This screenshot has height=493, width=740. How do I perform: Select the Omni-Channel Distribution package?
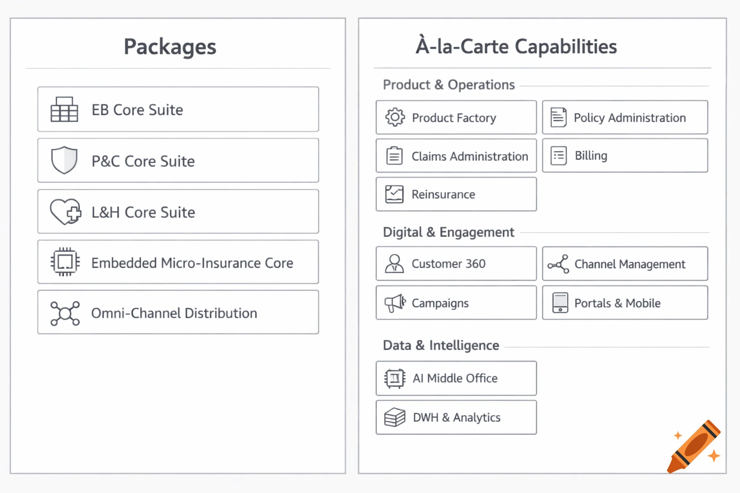[178, 312]
